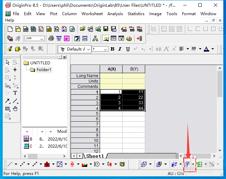The width and height of the screenshot is (226, 179).
Task: Click the Scatter plot icon
Action: tap(22, 164)
